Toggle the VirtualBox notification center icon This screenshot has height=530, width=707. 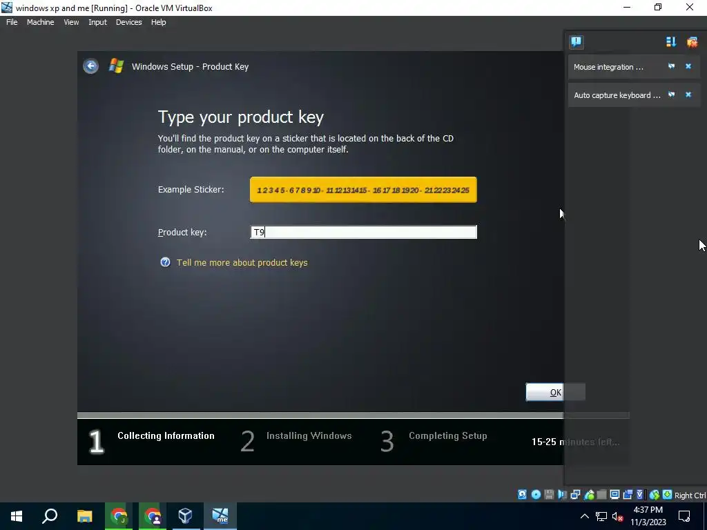(x=577, y=42)
